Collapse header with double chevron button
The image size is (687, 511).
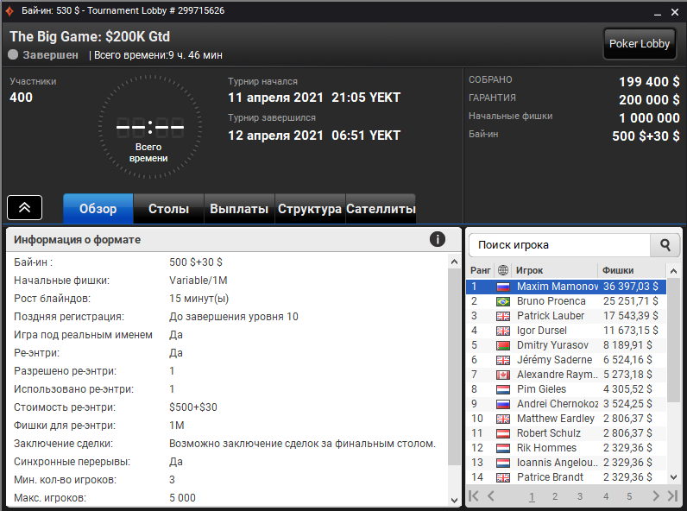click(x=24, y=208)
